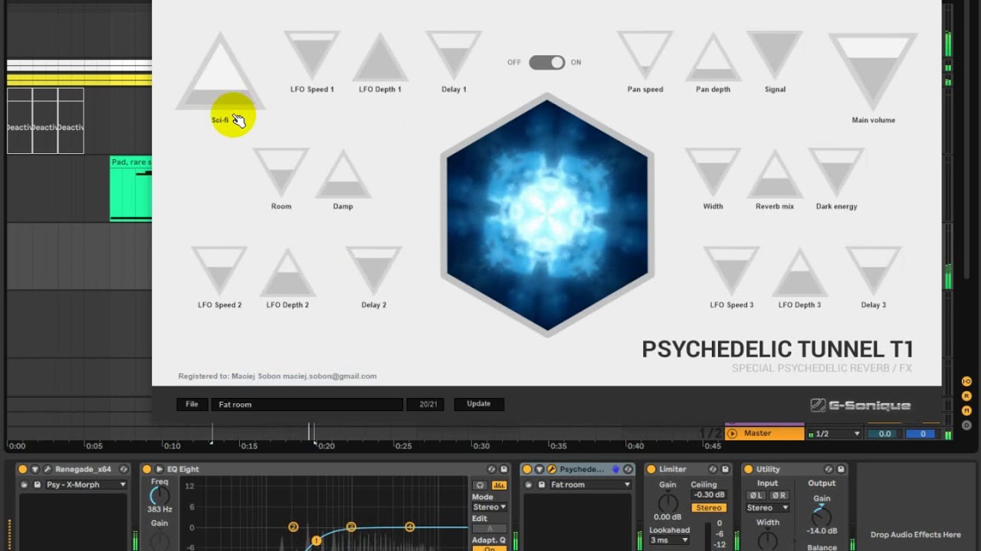Select EQ Eight filter band 2 node

click(x=293, y=527)
